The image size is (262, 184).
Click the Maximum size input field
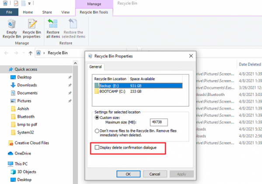tap(159, 122)
